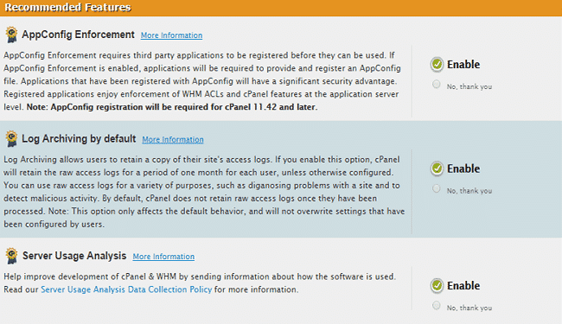
Task: Click the Log Archiving ribbon badge icon
Action: (11, 139)
